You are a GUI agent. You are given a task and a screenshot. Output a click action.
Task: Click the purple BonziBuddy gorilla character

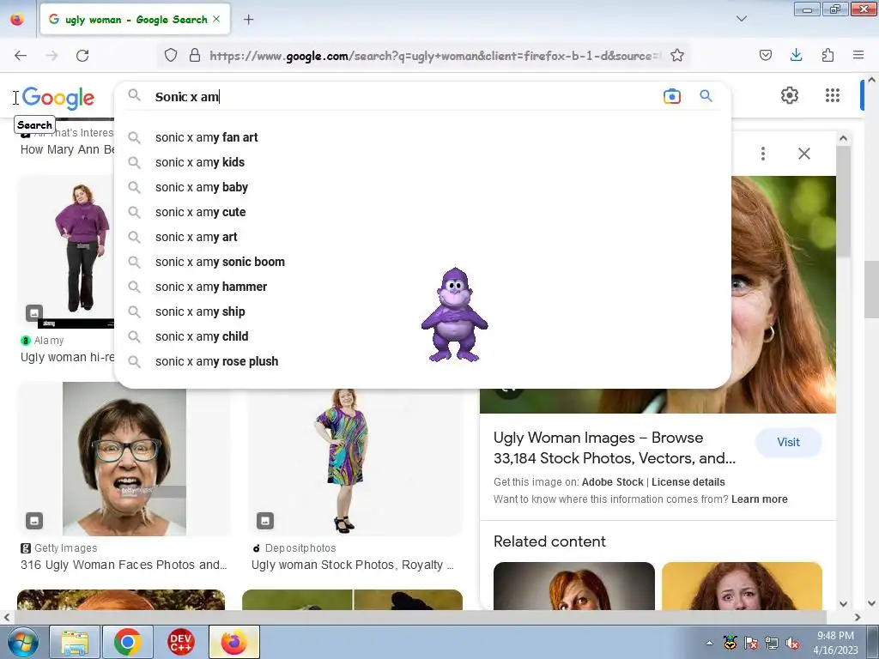click(x=454, y=315)
